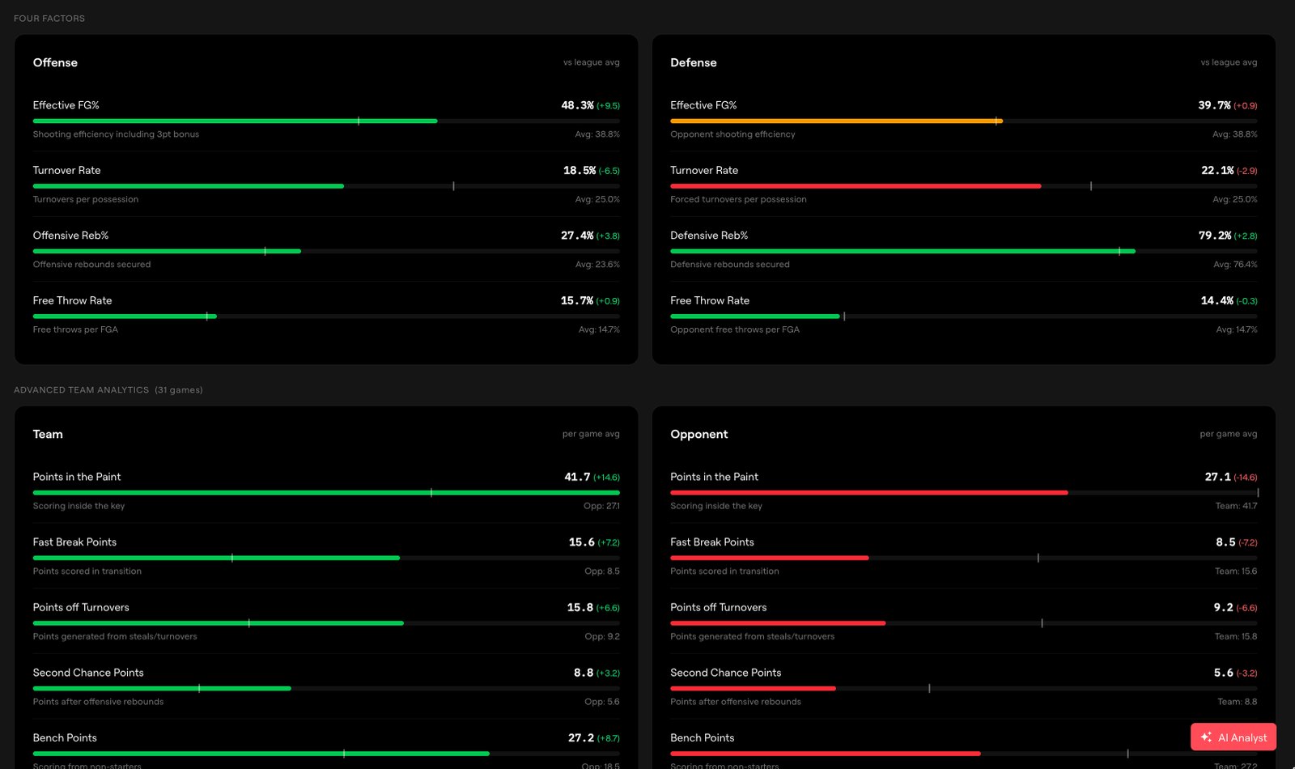The width and height of the screenshot is (1295, 769).
Task: Click the 8.8 Second Chance Points value
Action: click(x=584, y=673)
